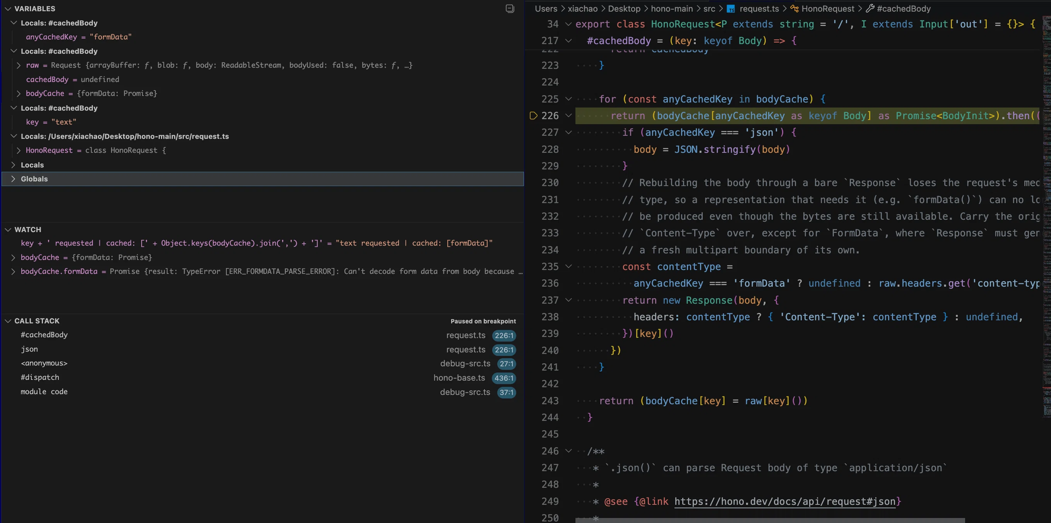
Task: Expand the raw = Request variable
Action: coord(18,65)
